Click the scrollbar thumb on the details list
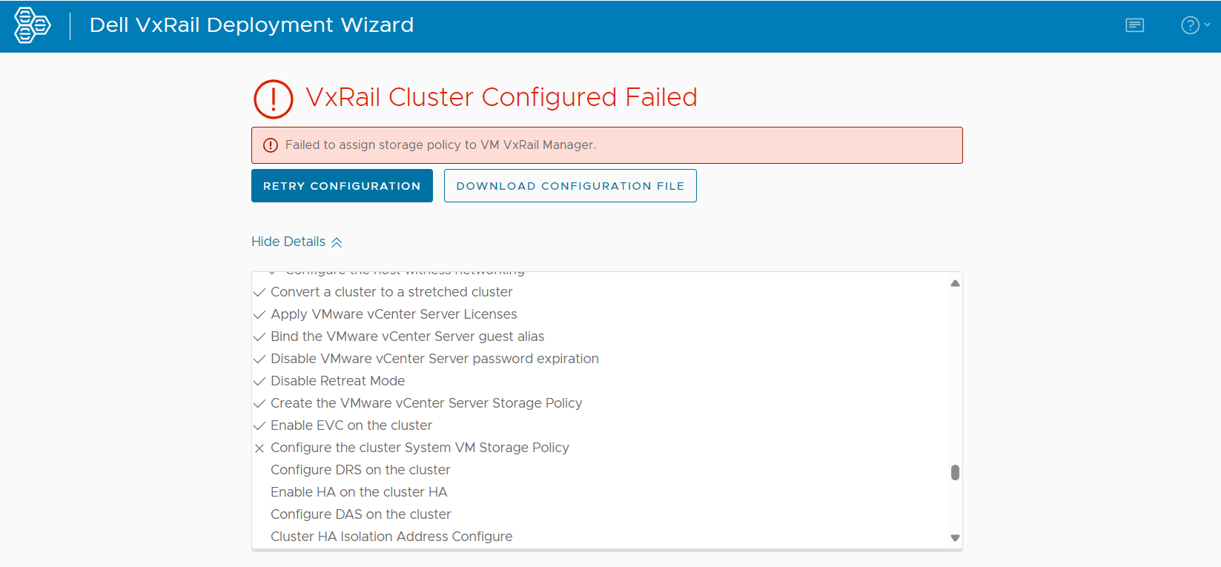1221x567 pixels. [x=955, y=472]
